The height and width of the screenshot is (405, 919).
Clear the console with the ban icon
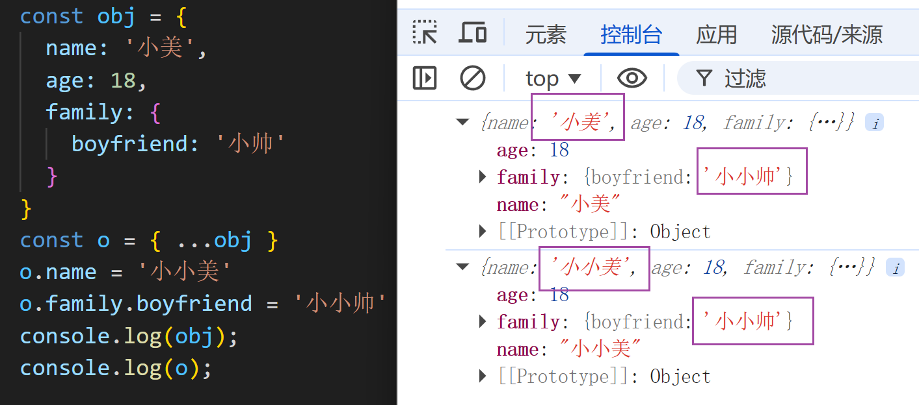(473, 79)
